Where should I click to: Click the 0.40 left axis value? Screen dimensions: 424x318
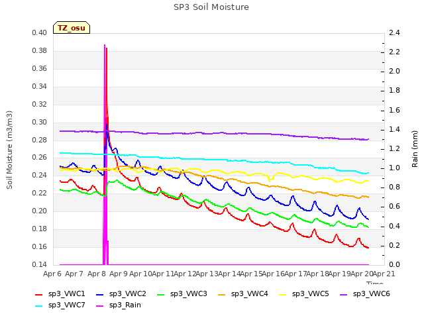[x=40, y=32]
